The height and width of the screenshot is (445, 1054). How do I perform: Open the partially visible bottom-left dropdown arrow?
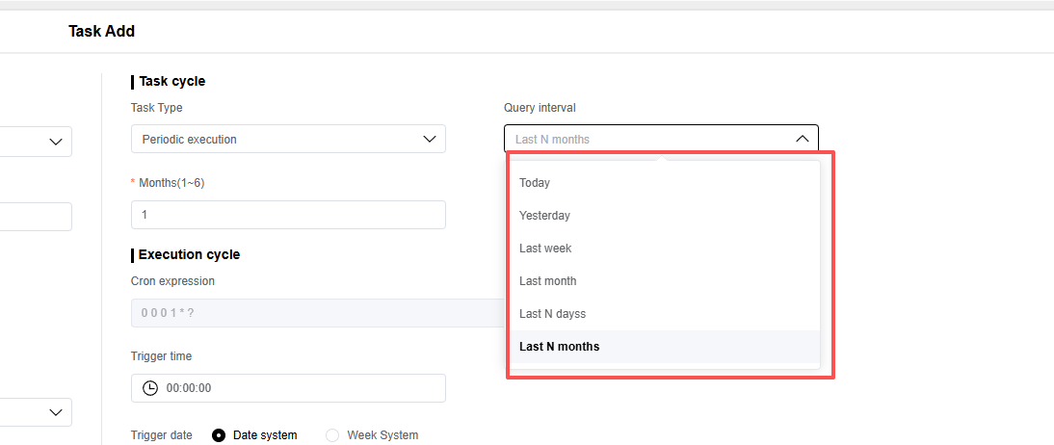pyautogui.click(x=55, y=412)
